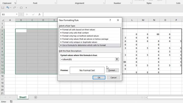Click the Enter checkmark formula bar icon
183x103 pixels.
tap(33, 15)
